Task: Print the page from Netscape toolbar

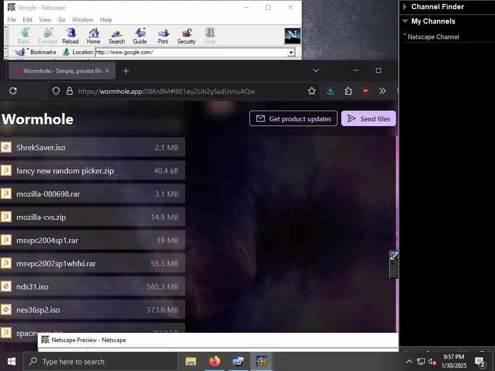Action: [163, 36]
